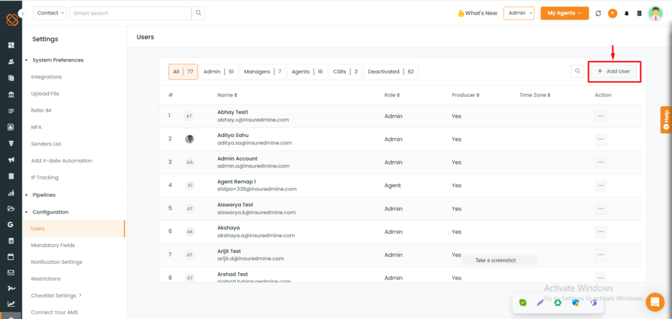Open the contacts people icon in sidebar
The height and width of the screenshot is (319, 672).
click(x=11, y=62)
